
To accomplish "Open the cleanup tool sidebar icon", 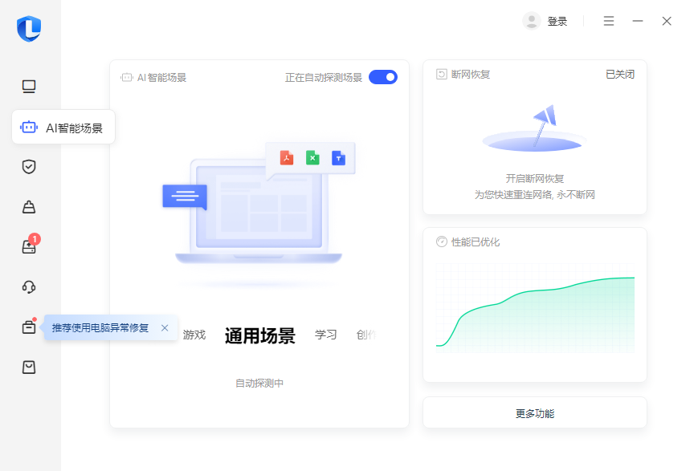I will tap(29, 207).
